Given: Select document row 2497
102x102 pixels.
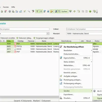Looking at the screenshot, I should point(30,52).
